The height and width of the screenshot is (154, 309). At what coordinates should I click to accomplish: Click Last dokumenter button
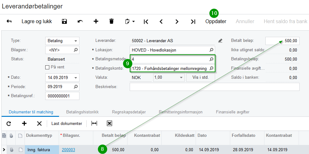pos(67,123)
